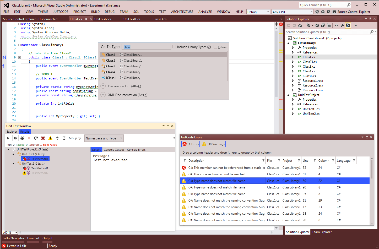Open Any CPU platform dropdown
Image resolution: width=379 pixels, height=249 pixels.
293,12
